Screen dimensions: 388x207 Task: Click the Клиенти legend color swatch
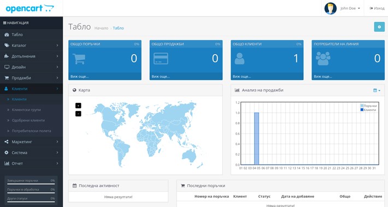coord(362,110)
